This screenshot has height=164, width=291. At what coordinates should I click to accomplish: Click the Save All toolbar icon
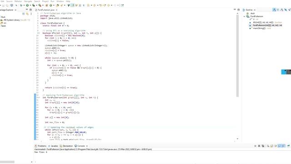click(x=7, y=5)
